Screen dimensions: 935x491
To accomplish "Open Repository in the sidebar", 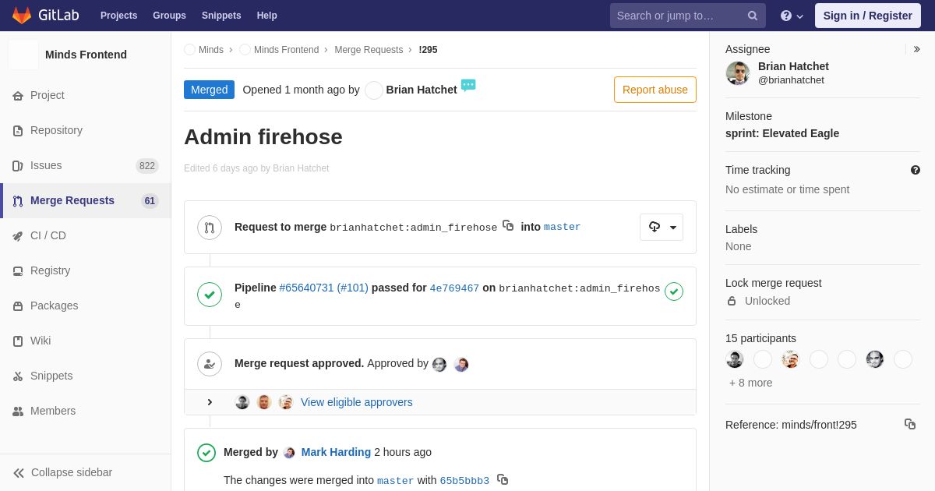I will point(86,130).
